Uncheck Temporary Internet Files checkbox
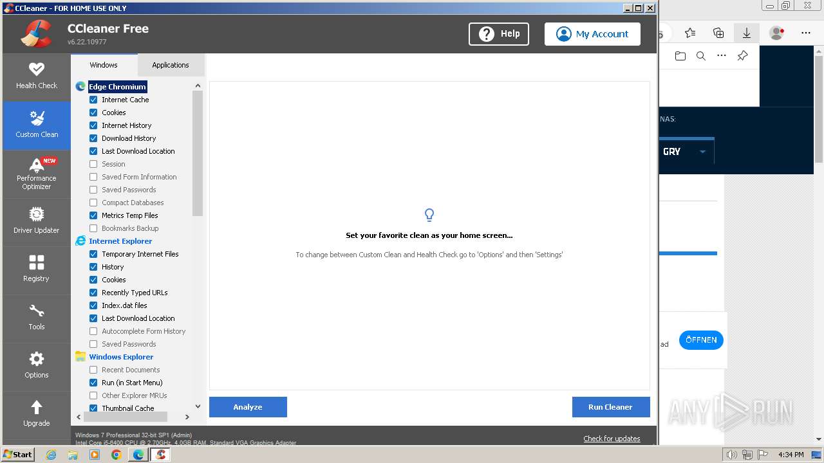The height and width of the screenshot is (463, 824). coord(93,254)
